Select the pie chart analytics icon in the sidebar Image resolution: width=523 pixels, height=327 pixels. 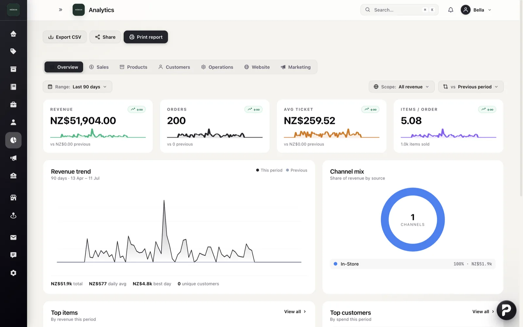point(13,140)
